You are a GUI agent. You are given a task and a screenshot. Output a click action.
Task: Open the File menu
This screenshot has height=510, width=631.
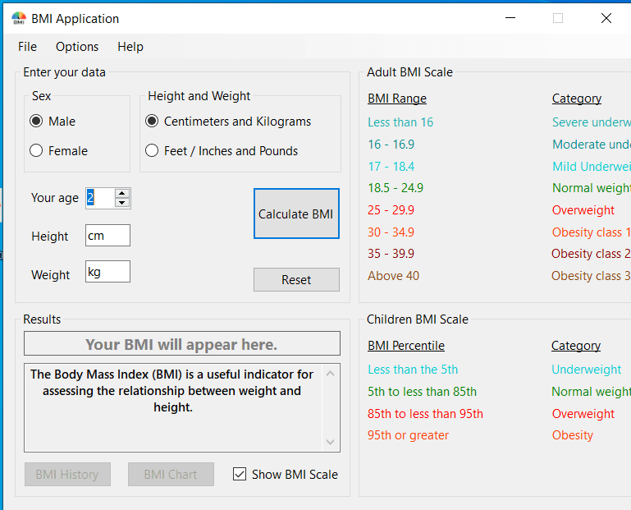[27, 47]
